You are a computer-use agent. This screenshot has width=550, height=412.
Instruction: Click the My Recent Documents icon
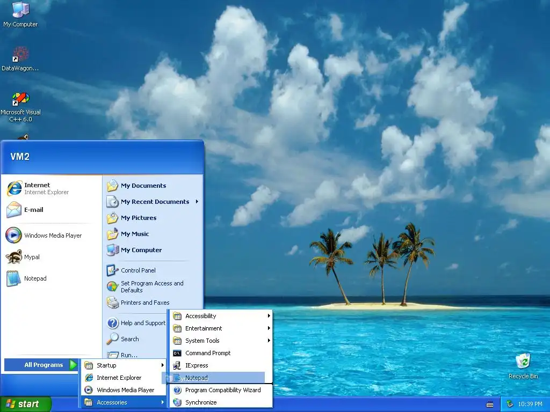pyautogui.click(x=113, y=202)
